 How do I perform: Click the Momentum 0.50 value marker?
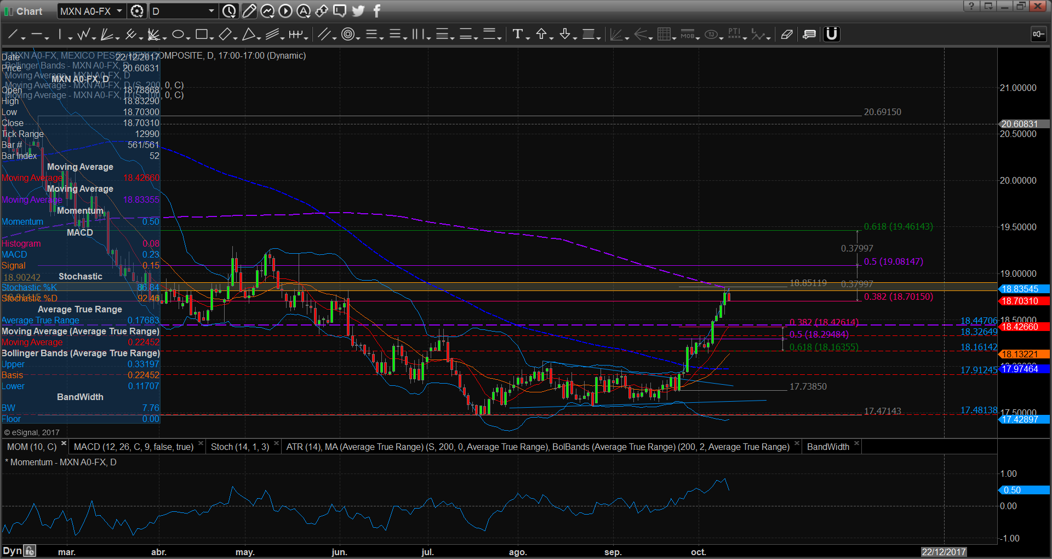tap(1024, 490)
